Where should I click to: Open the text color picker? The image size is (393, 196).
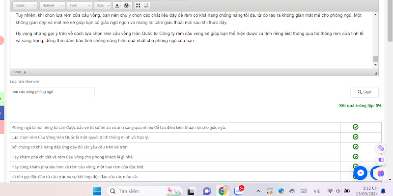pos(117,5)
